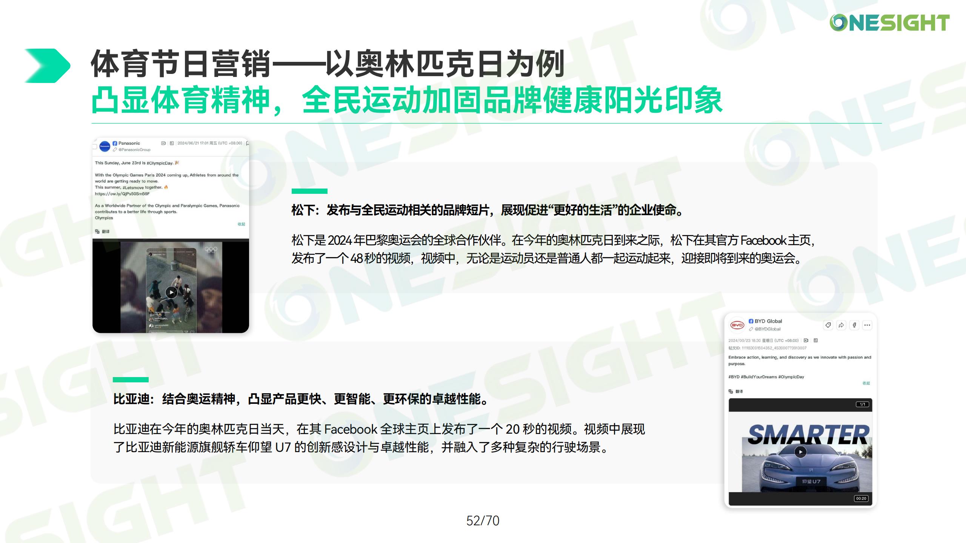Click the BYD logo avatar
This screenshot has height=543, width=966.
point(737,325)
